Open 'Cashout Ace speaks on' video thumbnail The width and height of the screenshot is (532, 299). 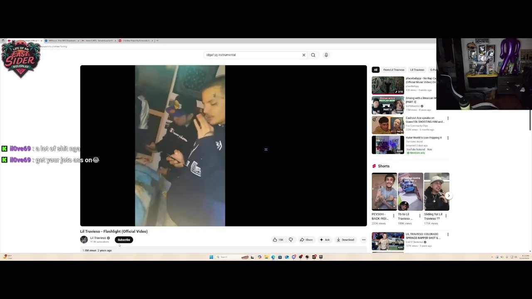coord(388,125)
